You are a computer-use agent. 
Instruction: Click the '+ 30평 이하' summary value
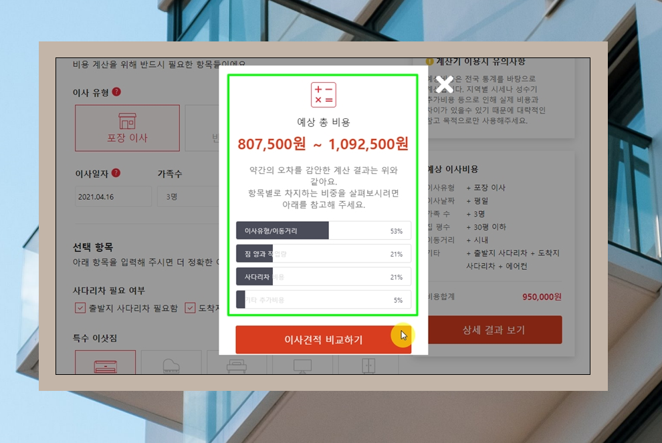(x=486, y=227)
